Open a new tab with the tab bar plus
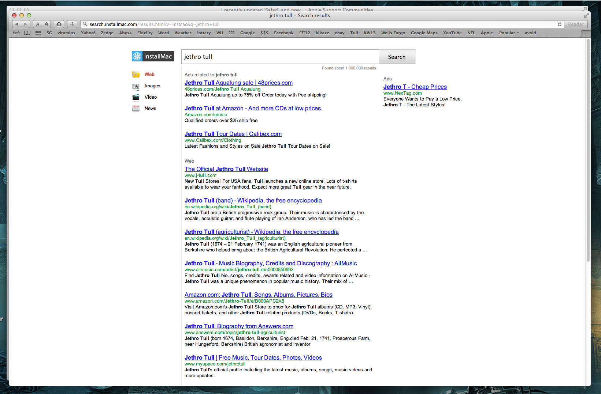Image resolution: width=601 pixels, height=394 pixels. pos(586,34)
